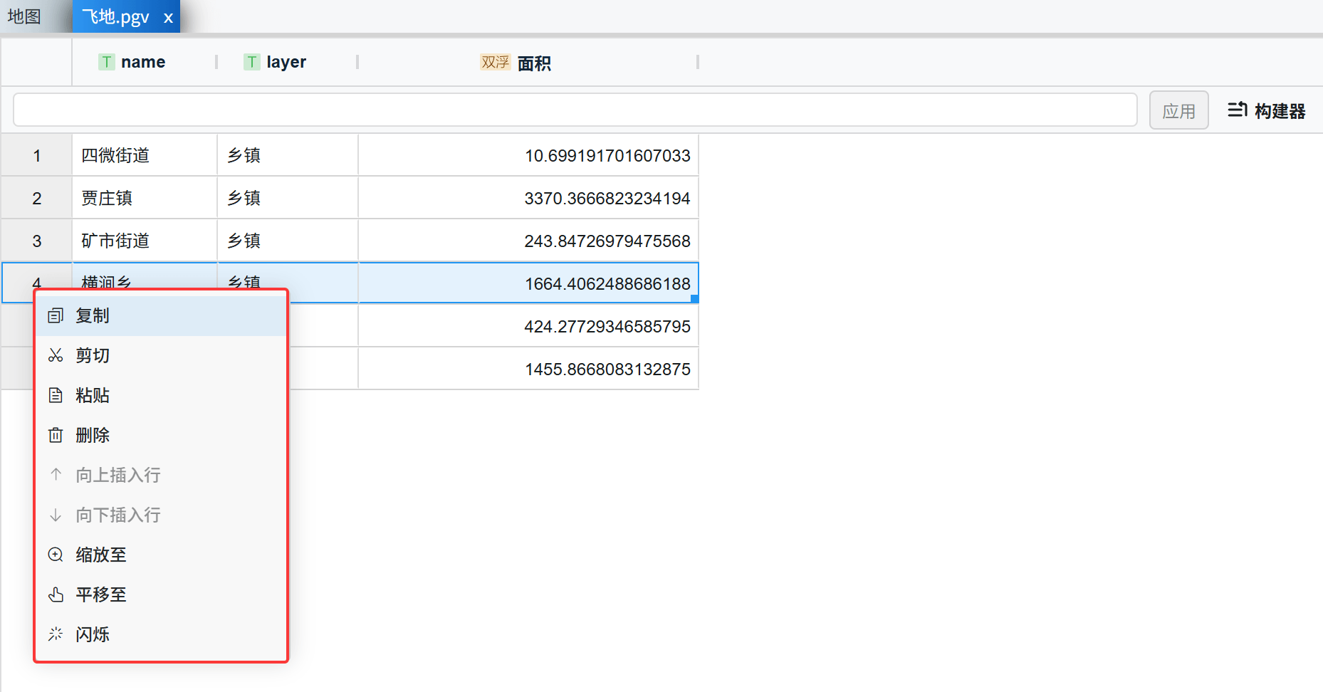1323x692 pixels.
Task: Switch to the 地图 tab
Action: pyautogui.click(x=25, y=16)
